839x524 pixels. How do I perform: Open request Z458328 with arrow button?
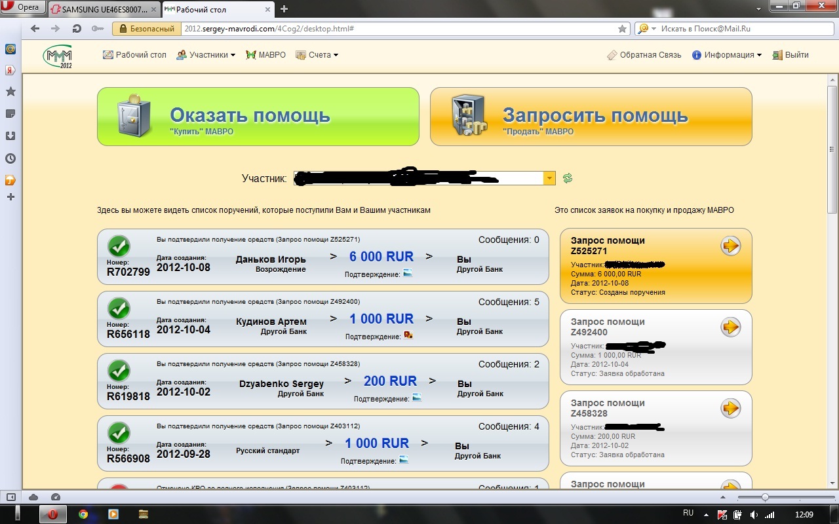tap(730, 408)
